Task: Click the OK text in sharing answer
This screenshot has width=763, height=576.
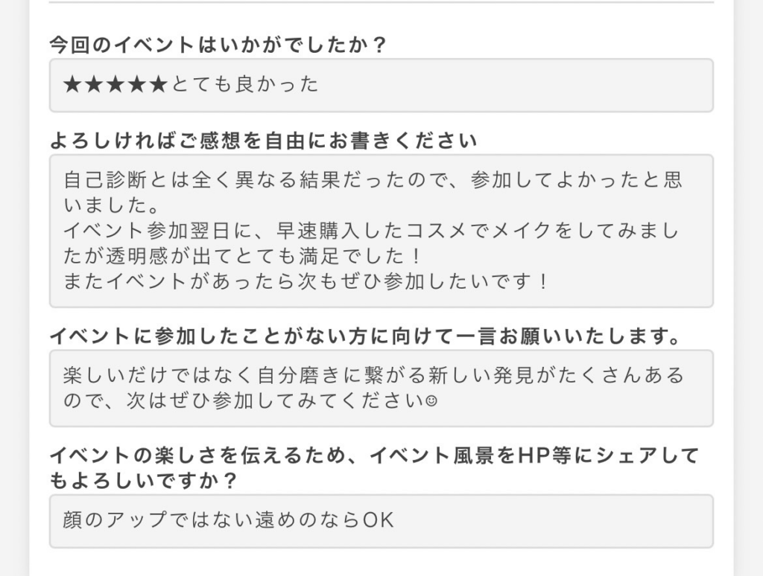Action: click(x=379, y=520)
